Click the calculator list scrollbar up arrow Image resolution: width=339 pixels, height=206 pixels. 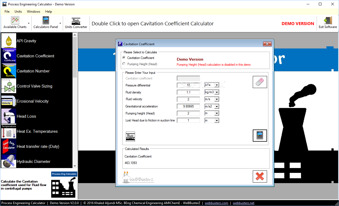[75, 35]
